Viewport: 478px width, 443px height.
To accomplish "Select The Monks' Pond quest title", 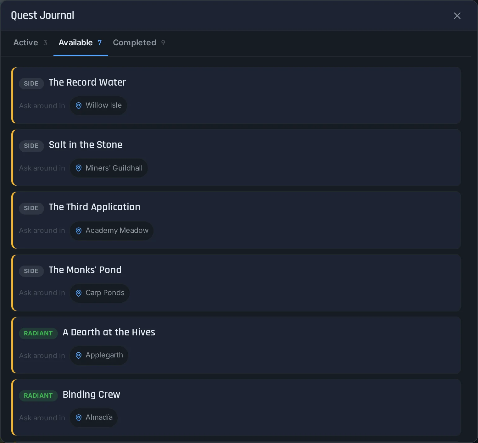I will coord(85,270).
